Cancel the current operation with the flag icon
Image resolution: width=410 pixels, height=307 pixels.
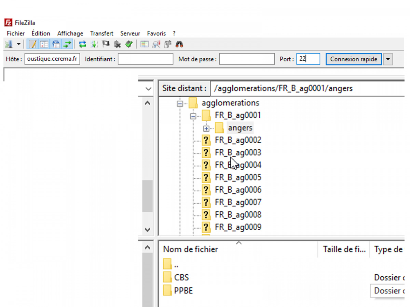(106, 44)
